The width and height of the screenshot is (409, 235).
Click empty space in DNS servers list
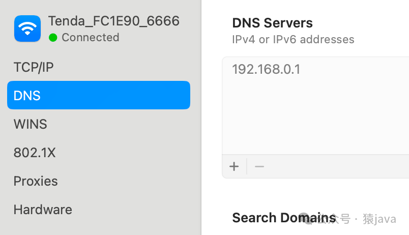coord(315,117)
